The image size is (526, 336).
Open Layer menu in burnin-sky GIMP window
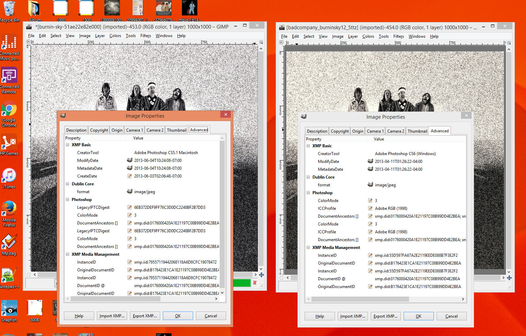click(100, 36)
